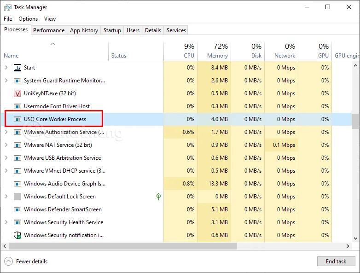Click the 0.6% CPU value
The height and width of the screenshot is (273, 360).
point(188,132)
